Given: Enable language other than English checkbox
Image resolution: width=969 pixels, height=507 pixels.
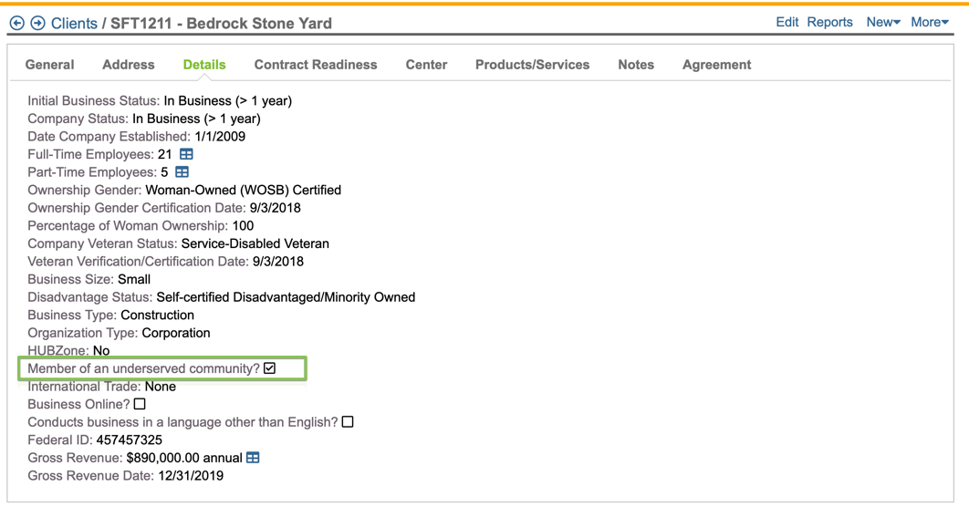Looking at the screenshot, I should 348,422.
